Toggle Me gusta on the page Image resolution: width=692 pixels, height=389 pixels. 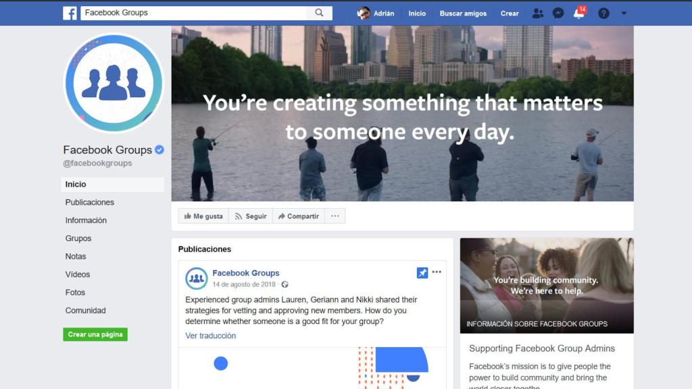(x=203, y=216)
